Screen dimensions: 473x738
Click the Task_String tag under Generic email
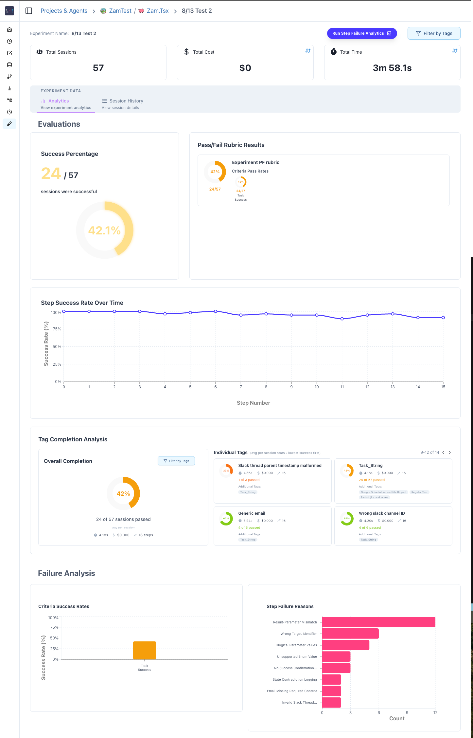coord(248,539)
